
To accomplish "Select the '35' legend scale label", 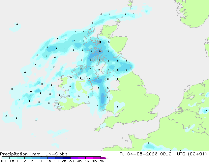I will pyautogui.click(x=79, y=161).
